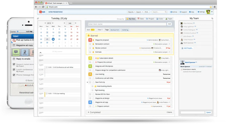Star the Lisa meeting task
This screenshot has width=228, height=124.
click(x=93, y=74)
